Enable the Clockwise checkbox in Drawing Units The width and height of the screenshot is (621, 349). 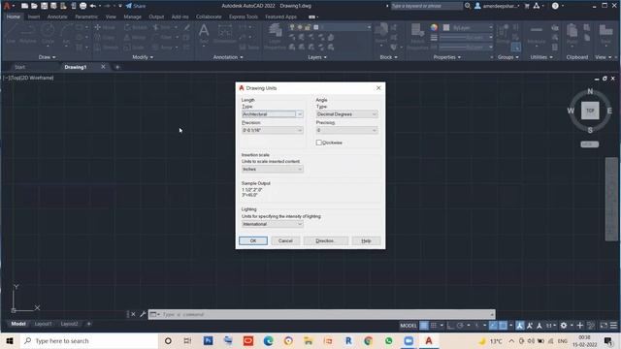coord(319,143)
